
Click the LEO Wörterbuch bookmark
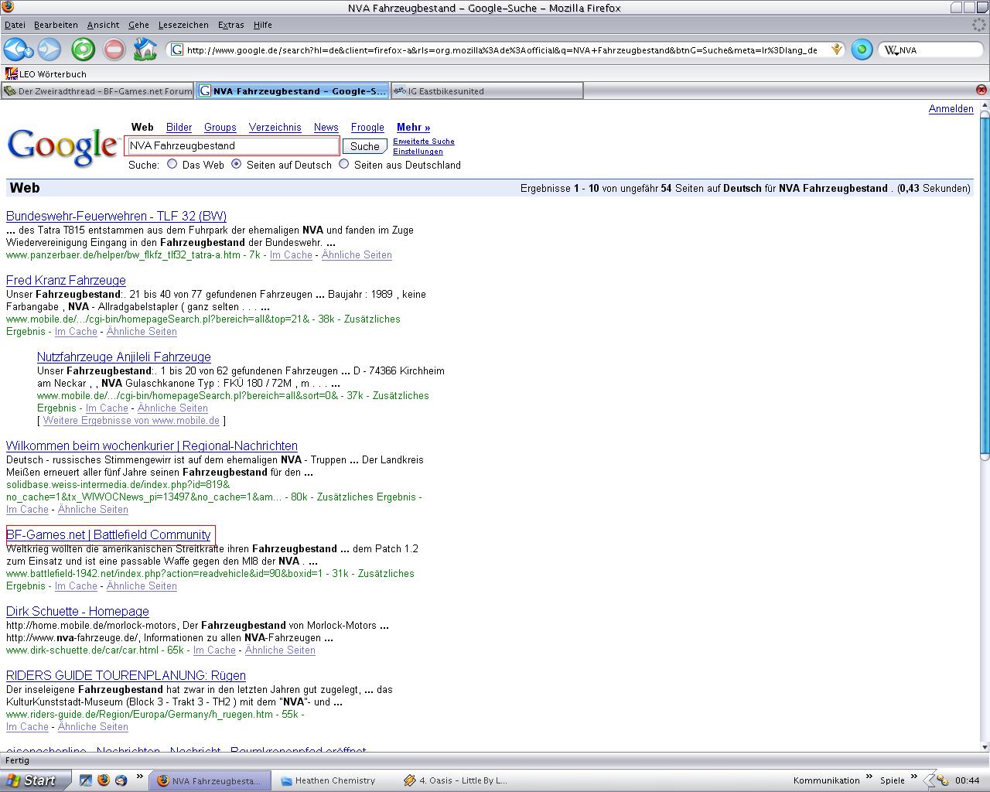46,74
